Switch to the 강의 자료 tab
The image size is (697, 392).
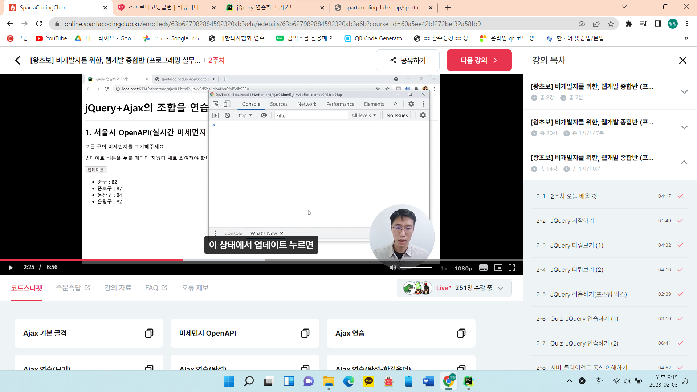click(x=118, y=288)
